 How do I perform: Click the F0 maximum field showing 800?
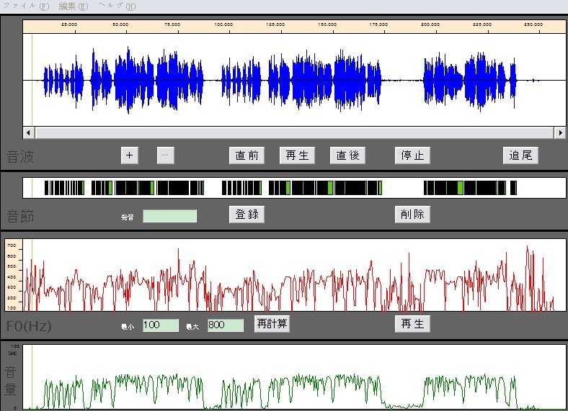226,325
